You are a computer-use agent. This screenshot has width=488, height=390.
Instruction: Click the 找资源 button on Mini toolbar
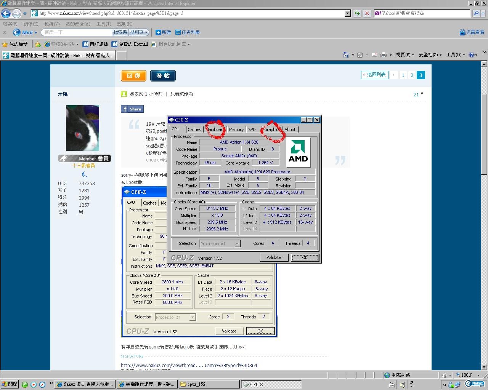(120, 32)
